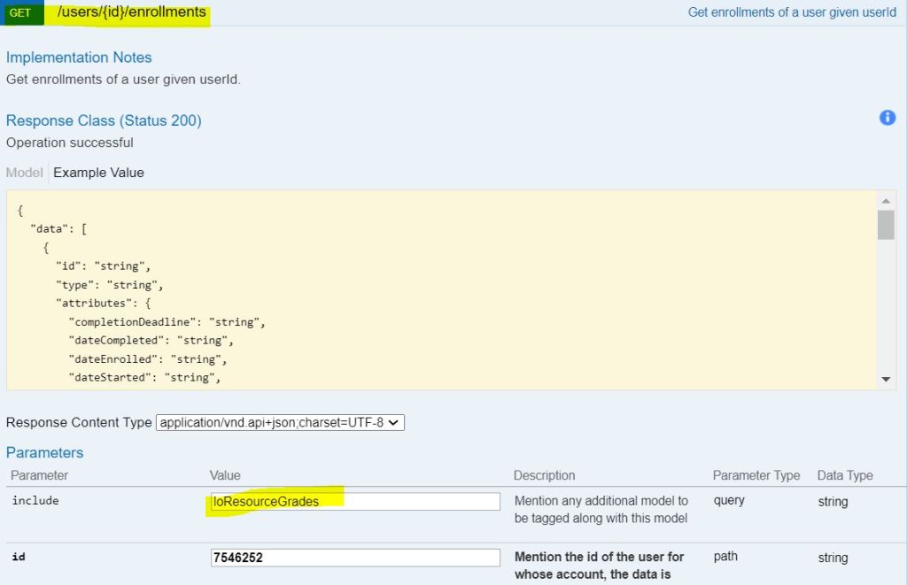Click the green GET method badge
Viewport: 907px width, 585px height.
19,13
